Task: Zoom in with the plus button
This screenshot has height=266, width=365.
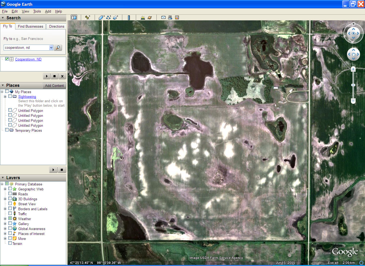Action: [x=353, y=69]
